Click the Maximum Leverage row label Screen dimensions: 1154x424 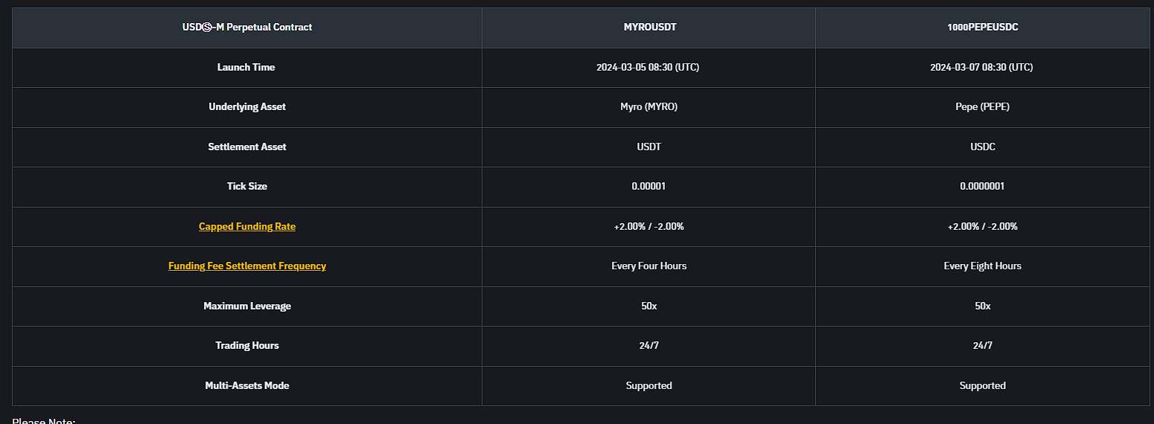(x=246, y=306)
